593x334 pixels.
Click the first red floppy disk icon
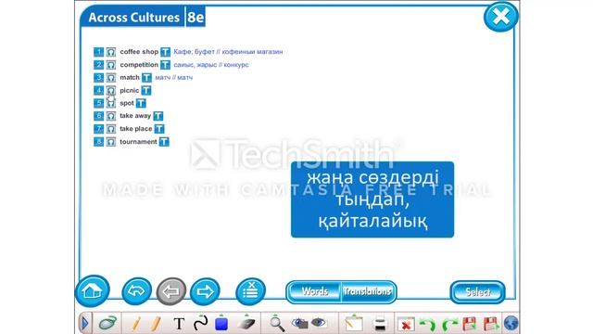point(470,324)
